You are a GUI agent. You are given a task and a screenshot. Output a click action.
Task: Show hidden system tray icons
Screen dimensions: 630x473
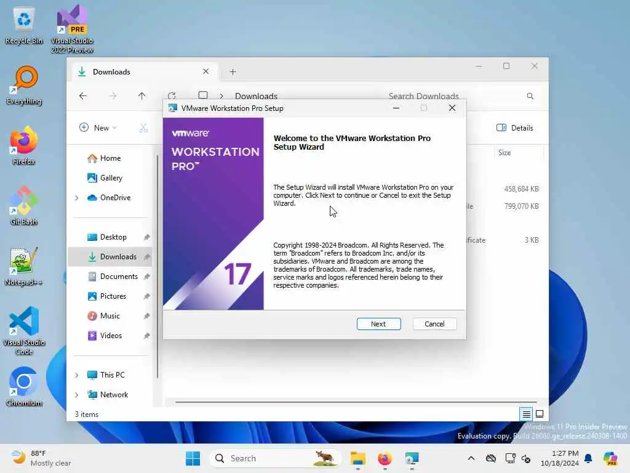point(471,458)
